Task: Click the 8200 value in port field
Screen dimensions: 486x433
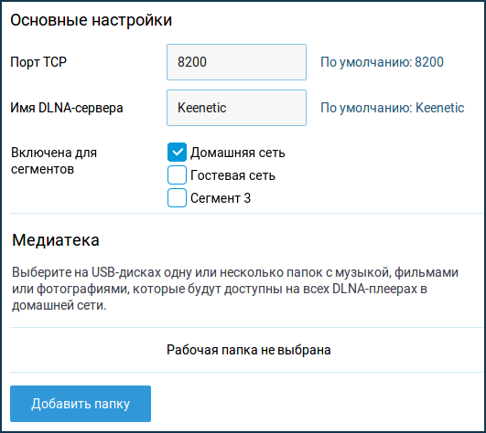Action: coord(192,62)
